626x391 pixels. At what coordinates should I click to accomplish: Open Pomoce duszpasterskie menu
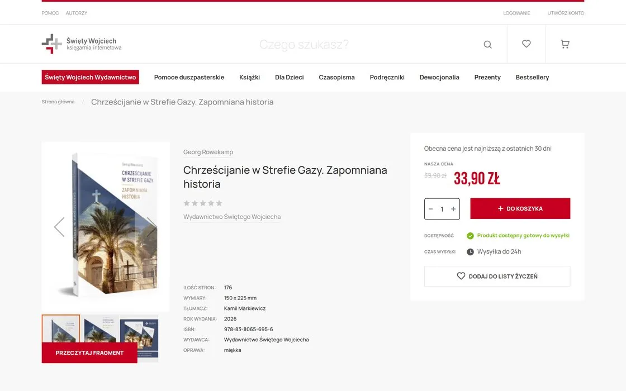[189, 78]
